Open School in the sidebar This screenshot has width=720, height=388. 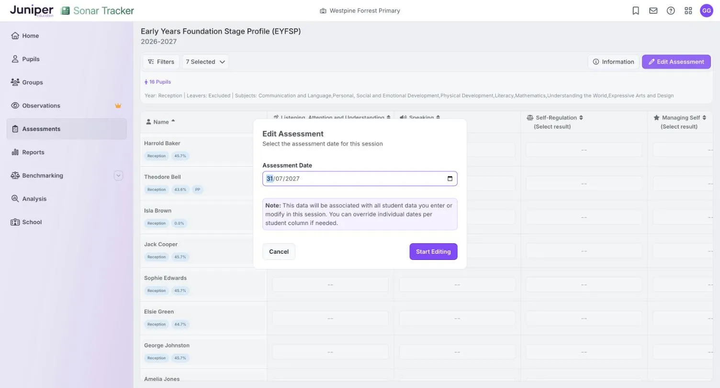(x=67, y=222)
